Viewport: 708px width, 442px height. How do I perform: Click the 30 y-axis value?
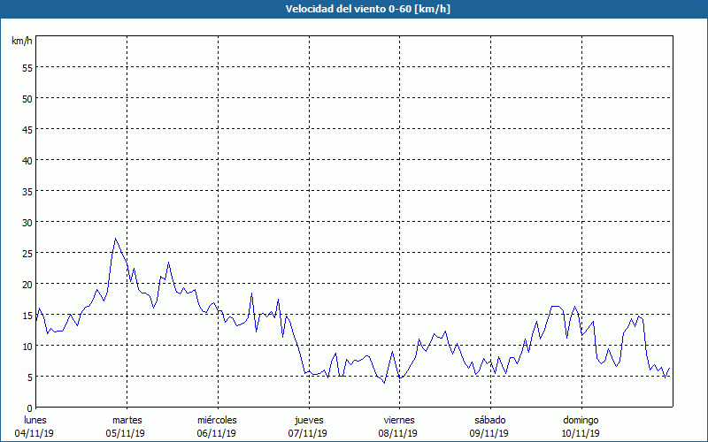pos(27,223)
